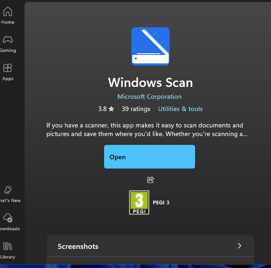The width and height of the screenshot is (271, 268).
Task: Open the Apps section
Action: pyautogui.click(x=8, y=72)
